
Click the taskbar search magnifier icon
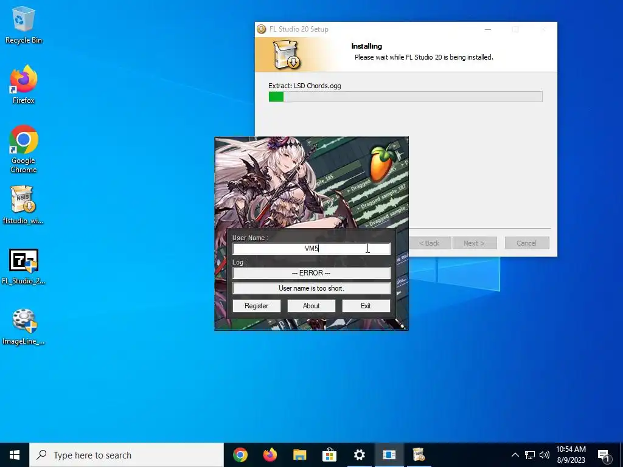(x=41, y=455)
